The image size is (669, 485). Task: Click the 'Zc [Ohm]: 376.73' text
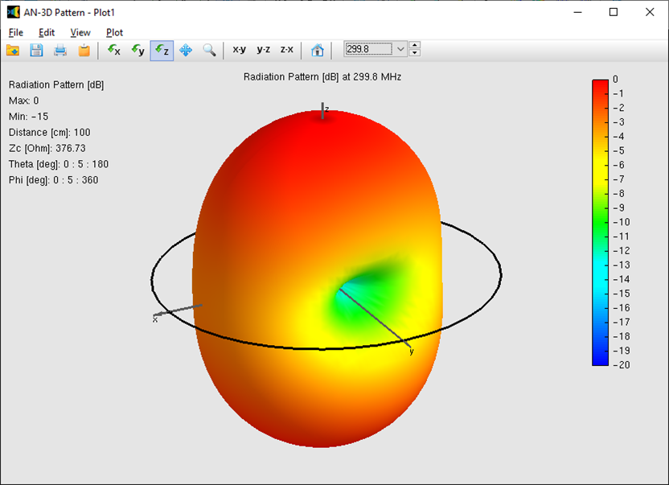[x=47, y=148]
